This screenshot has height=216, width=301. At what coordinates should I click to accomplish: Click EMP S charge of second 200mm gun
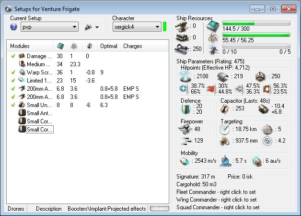pyautogui.click(x=131, y=96)
